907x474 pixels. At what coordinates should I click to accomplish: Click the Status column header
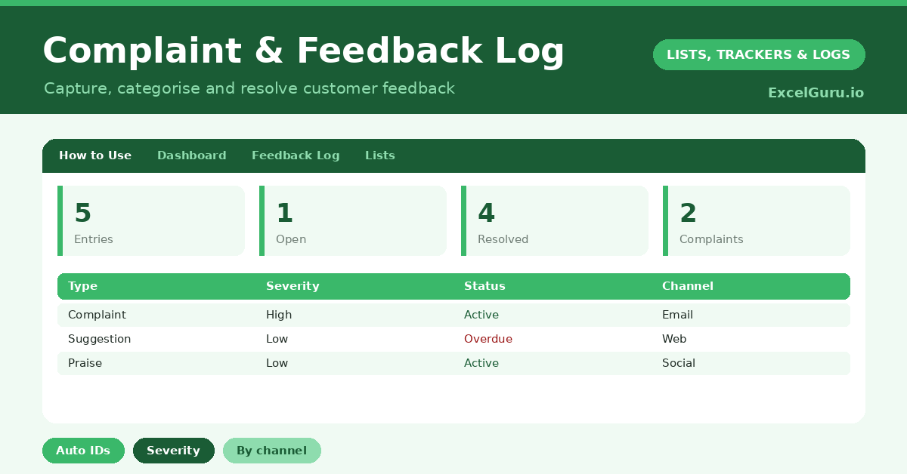[484, 286]
